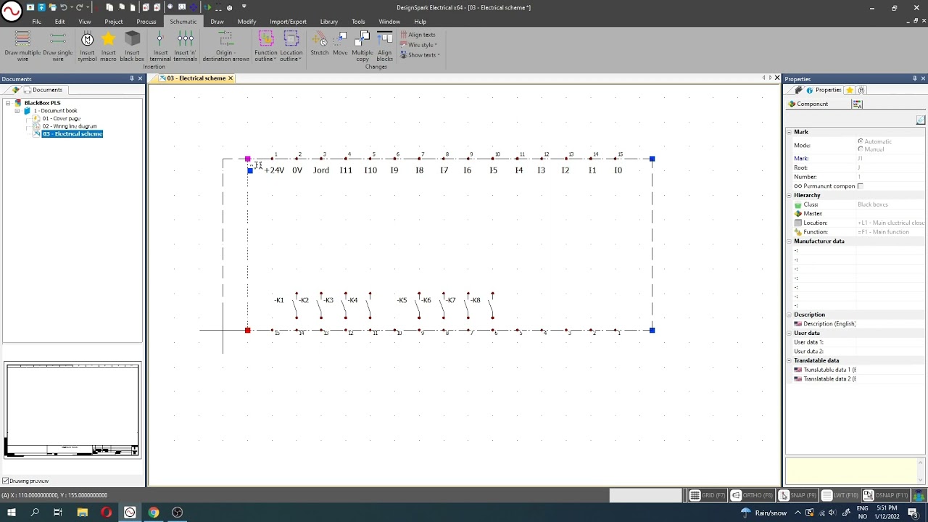Click the user icon at status bar end
The height and width of the screenshot is (522, 928).
(x=920, y=495)
